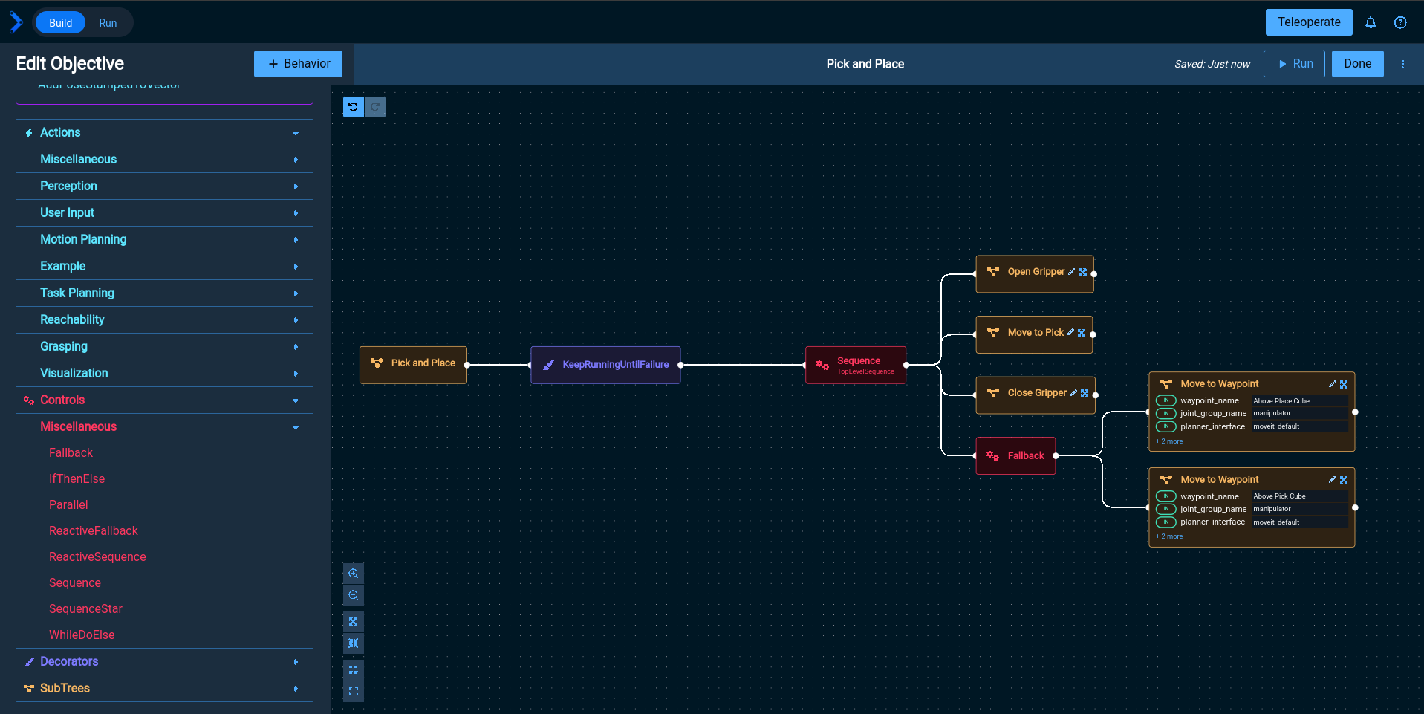Expand the Perception category

click(164, 186)
